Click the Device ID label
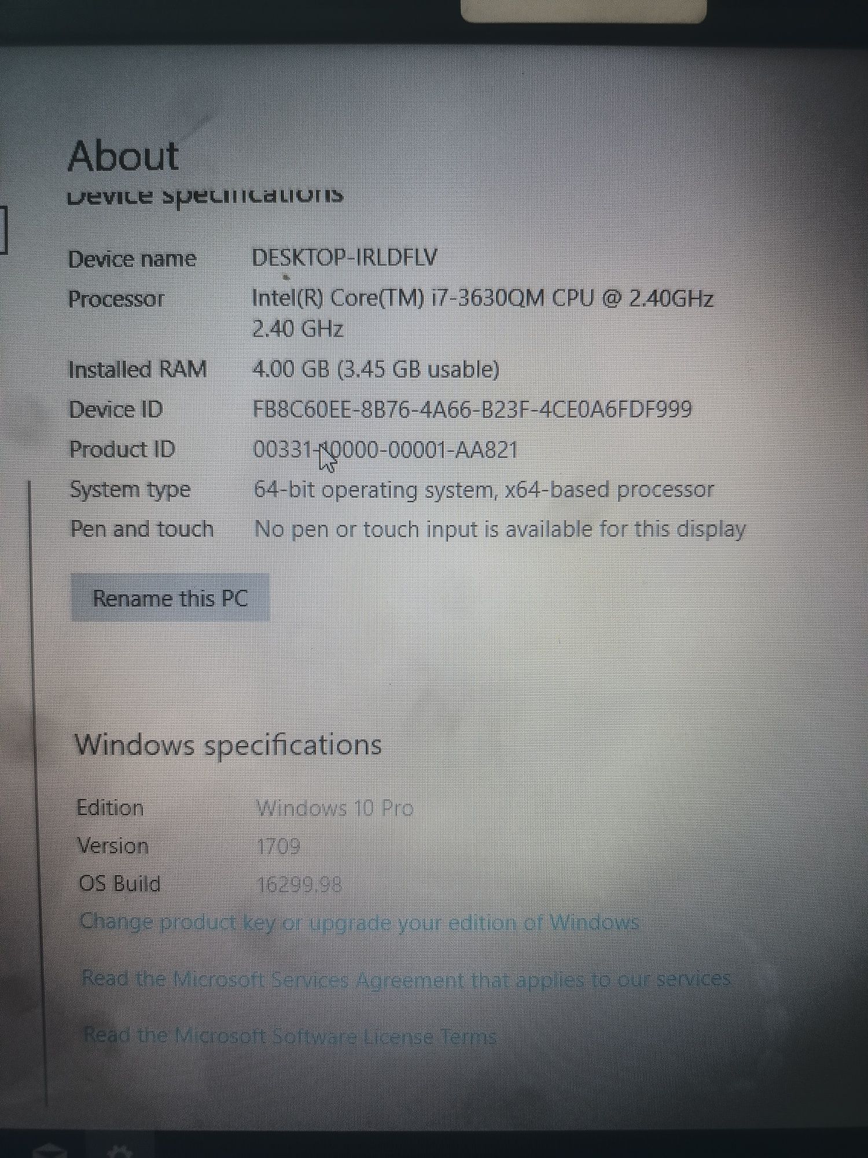This screenshot has width=868, height=1158. point(116,409)
